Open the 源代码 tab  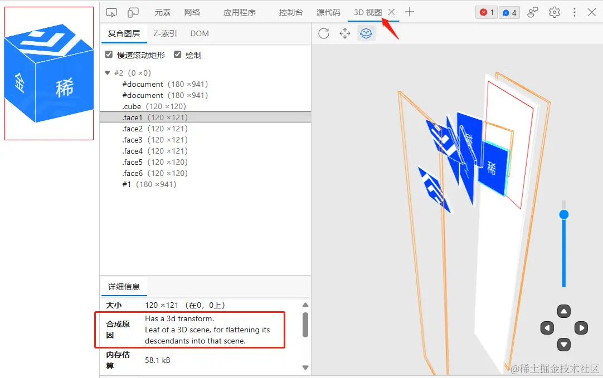pyautogui.click(x=328, y=12)
